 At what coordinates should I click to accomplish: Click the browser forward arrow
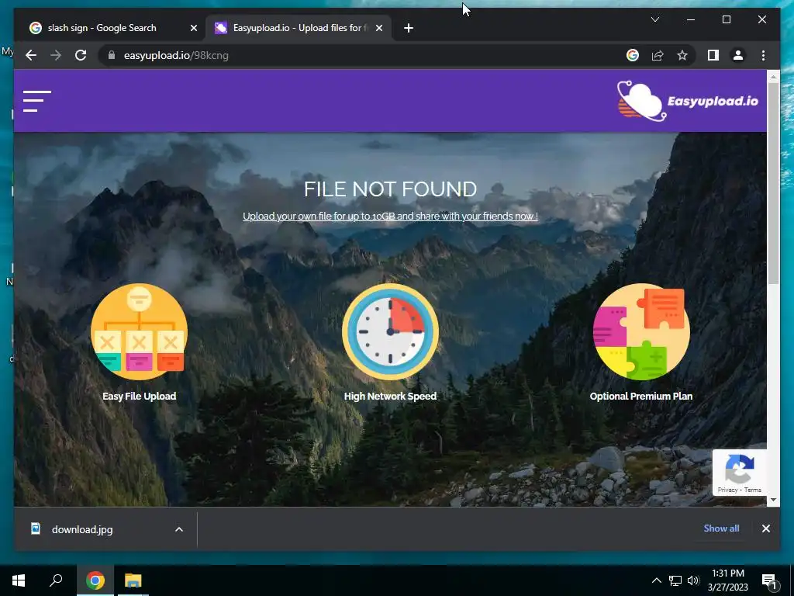coord(56,55)
